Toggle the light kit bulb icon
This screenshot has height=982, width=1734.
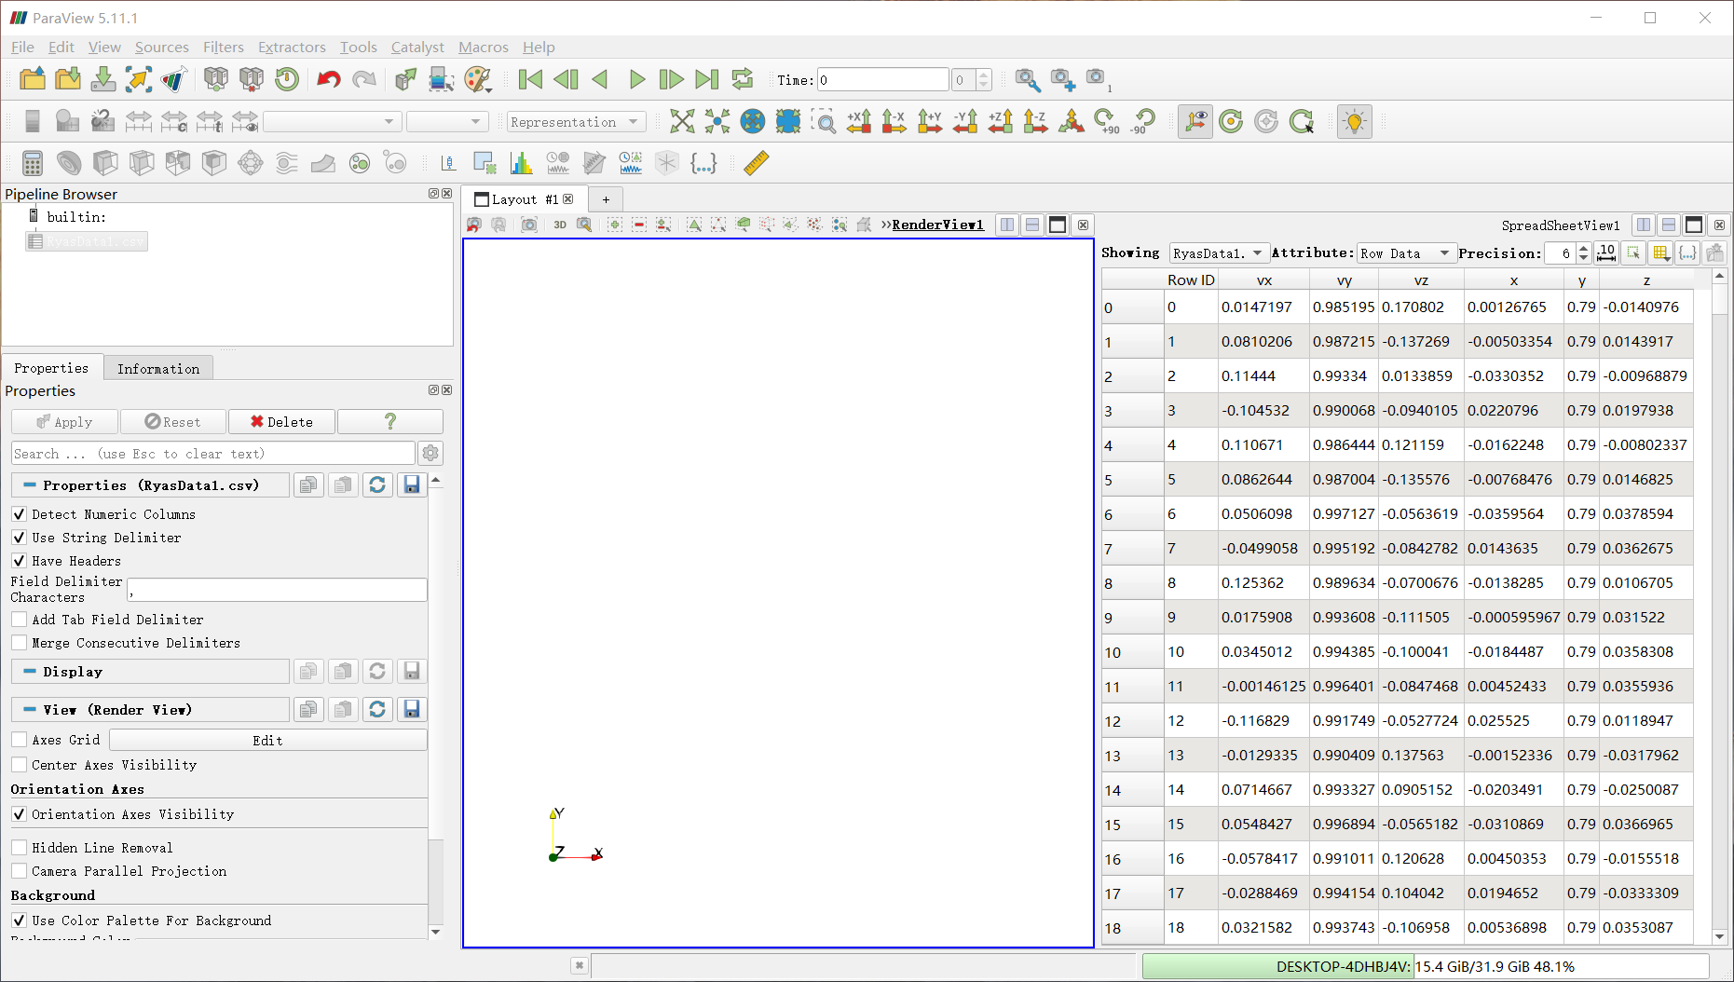pyautogui.click(x=1355, y=121)
